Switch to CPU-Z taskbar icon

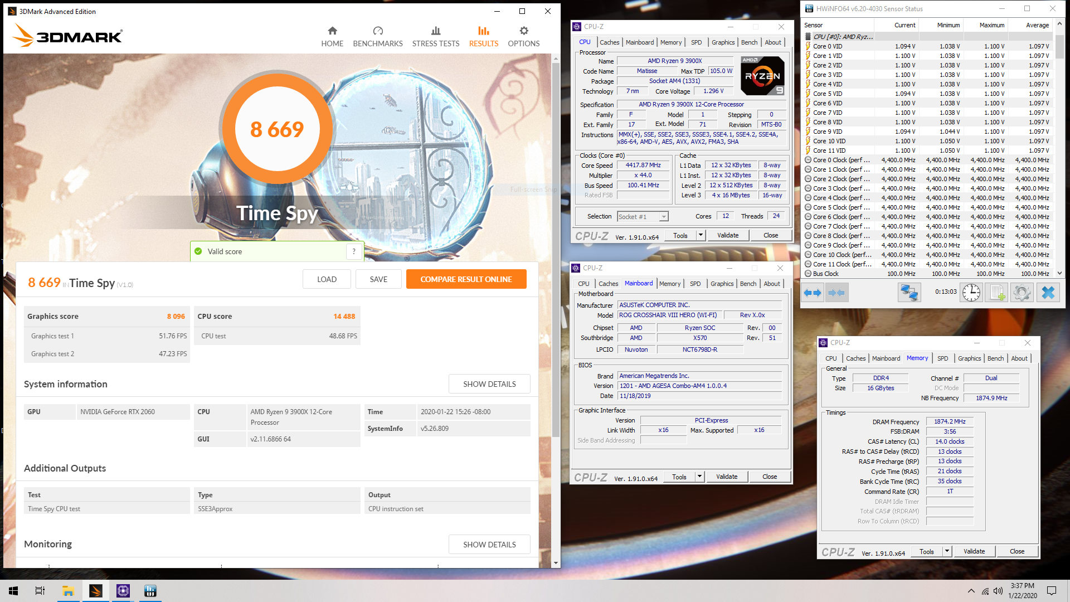[x=123, y=591]
